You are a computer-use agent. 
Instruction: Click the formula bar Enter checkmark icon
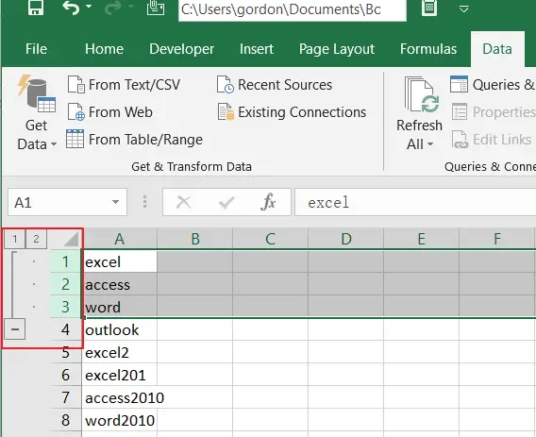(x=226, y=202)
